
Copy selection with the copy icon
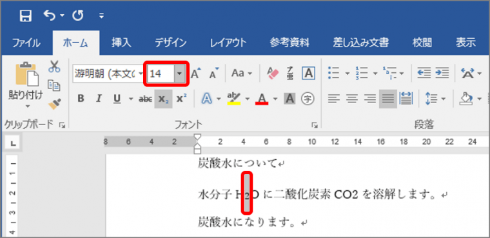tap(54, 85)
